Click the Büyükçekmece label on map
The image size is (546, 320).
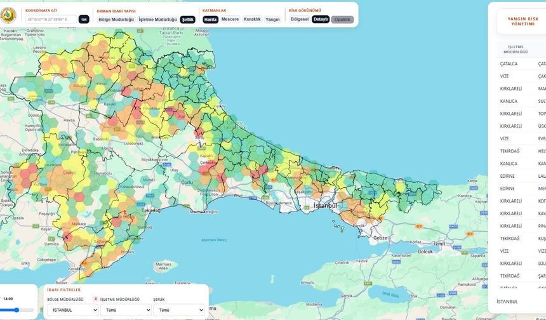click(279, 203)
